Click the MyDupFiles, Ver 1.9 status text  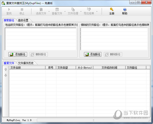pos(19,120)
